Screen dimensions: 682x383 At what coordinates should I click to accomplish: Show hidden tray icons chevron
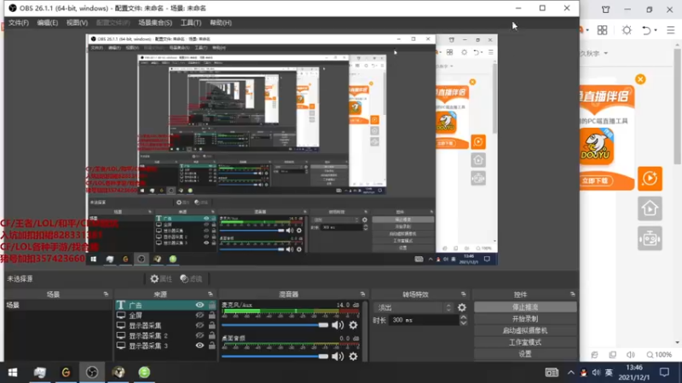(570, 373)
